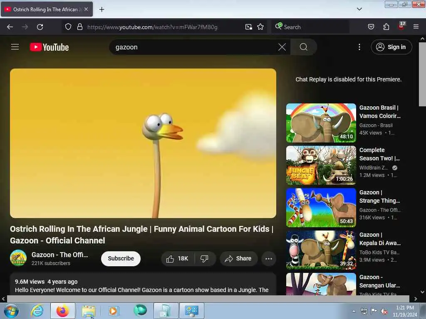This screenshot has height=319, width=426.
Task: Open more actions ellipsis under video
Action: [x=269, y=258]
